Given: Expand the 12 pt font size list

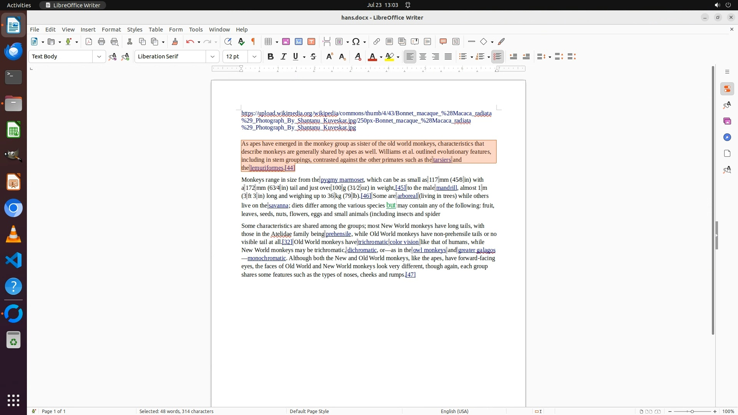Looking at the screenshot, I should (254, 57).
